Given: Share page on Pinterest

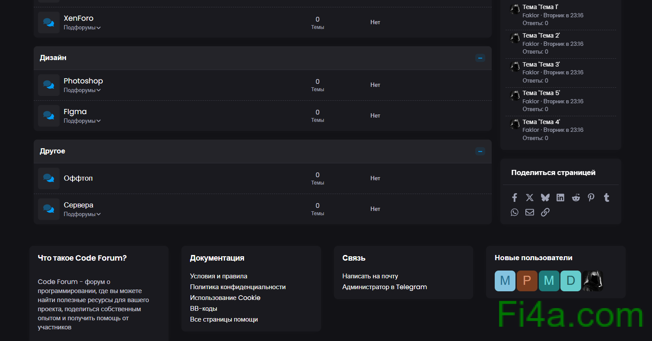Looking at the screenshot, I should (x=591, y=198).
